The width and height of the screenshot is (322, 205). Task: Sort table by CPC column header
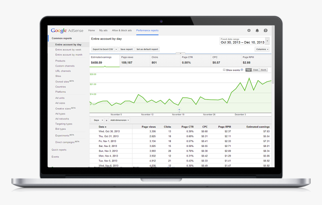205,127
